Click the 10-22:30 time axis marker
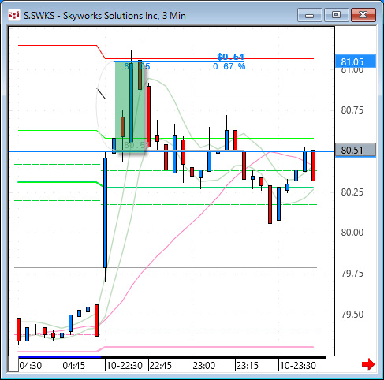Image resolution: width=384 pixels, height=380 pixels. pos(125,366)
